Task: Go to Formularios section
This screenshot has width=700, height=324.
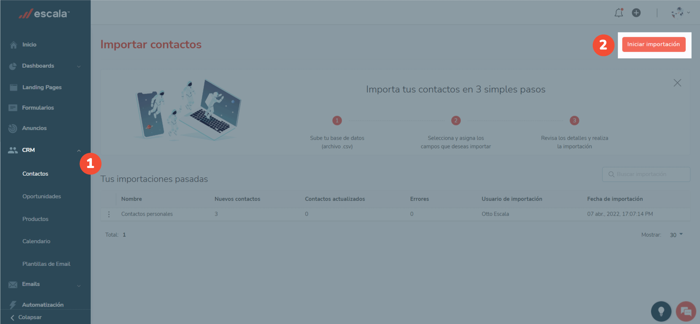Action: pyautogui.click(x=38, y=108)
